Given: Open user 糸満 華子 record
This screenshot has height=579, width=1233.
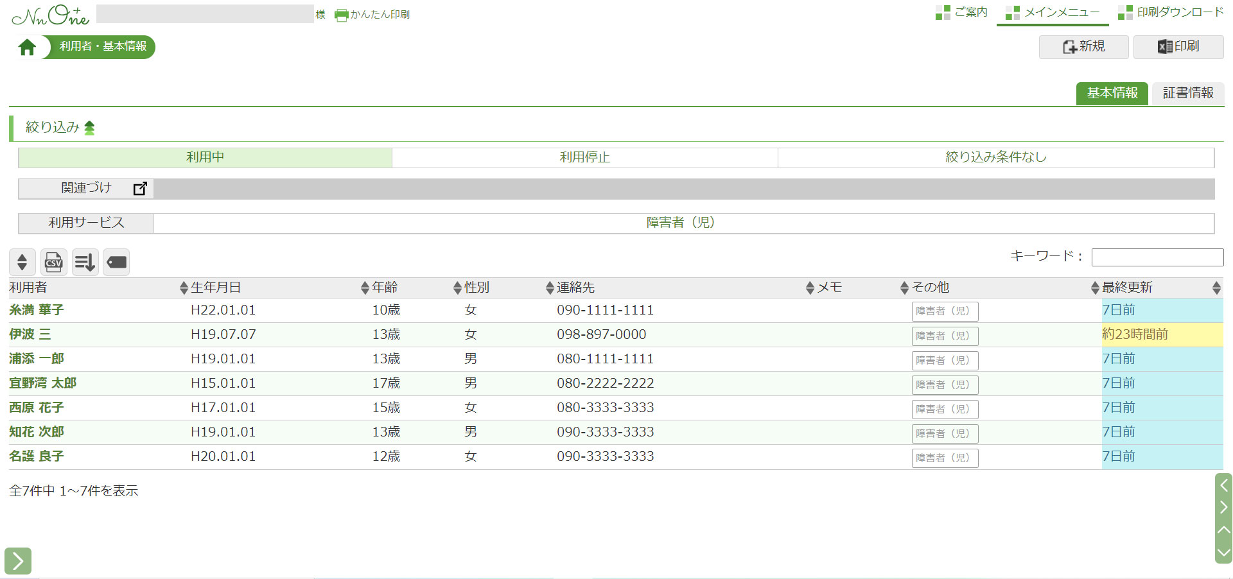Looking at the screenshot, I should [37, 310].
